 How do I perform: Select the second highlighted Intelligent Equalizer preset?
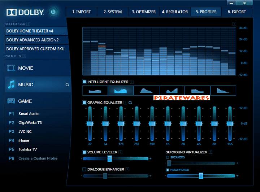[x=121, y=91]
